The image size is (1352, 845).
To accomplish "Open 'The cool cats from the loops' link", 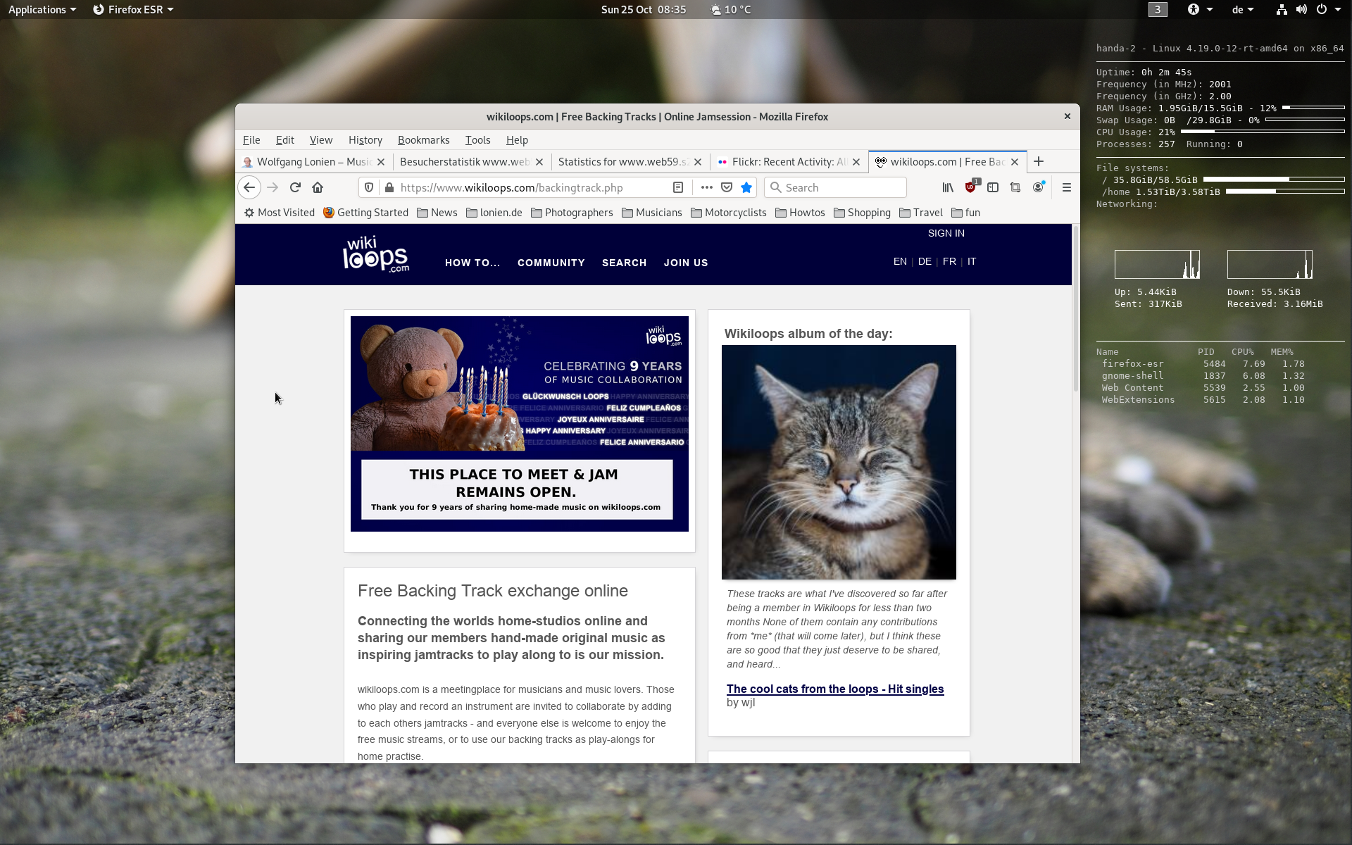I will pos(835,689).
